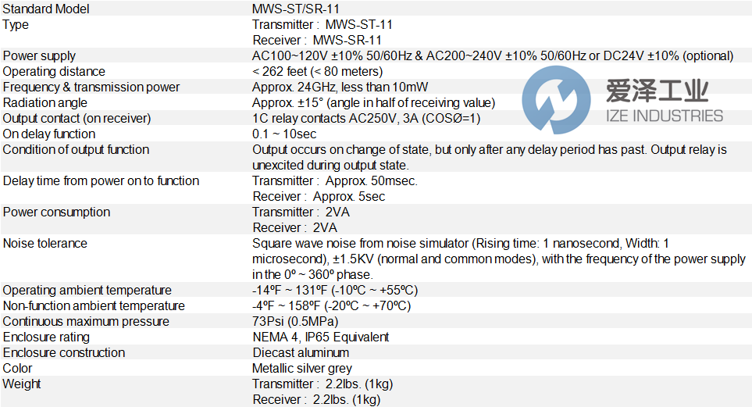Select the Radiation angle row label

(x=45, y=102)
